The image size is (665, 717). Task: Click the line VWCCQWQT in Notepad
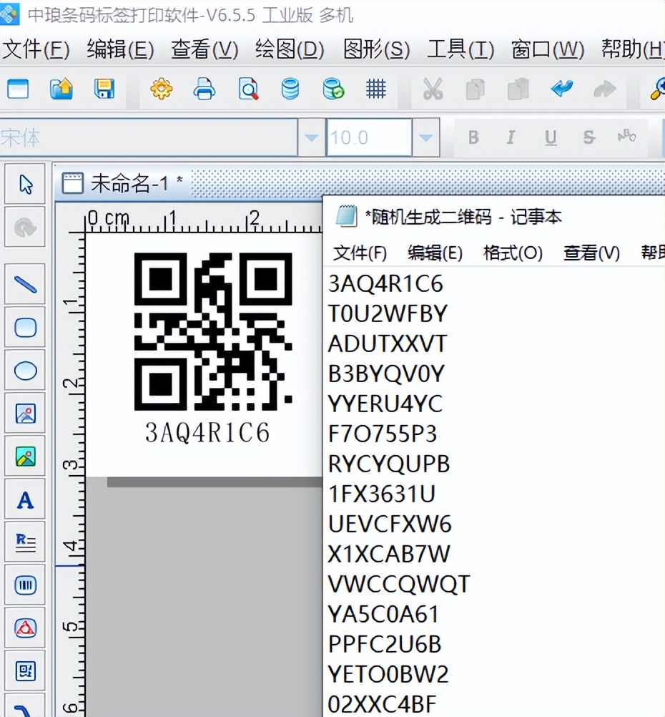(x=399, y=584)
